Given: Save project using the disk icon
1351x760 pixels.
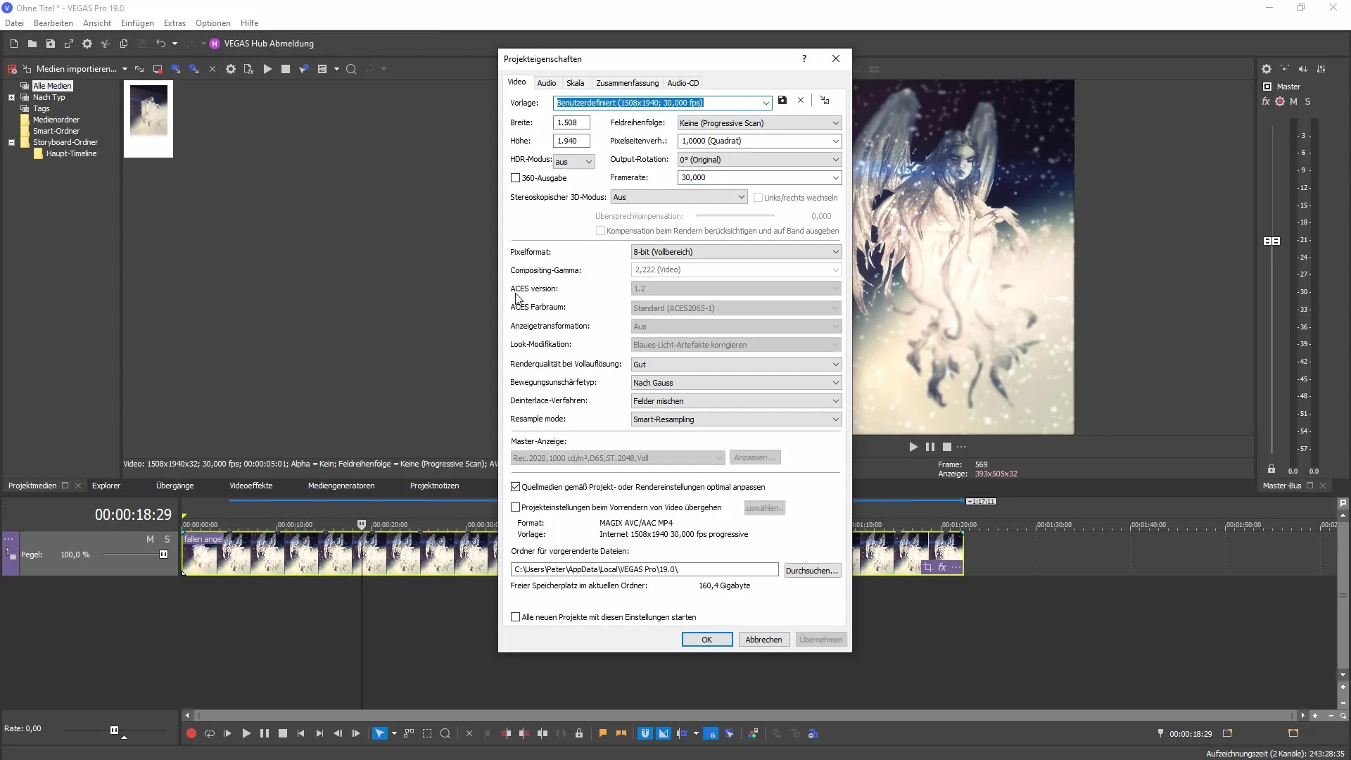Looking at the screenshot, I should [x=50, y=44].
